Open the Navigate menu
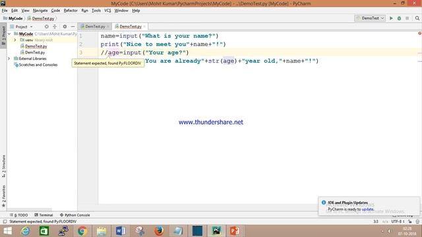Screen dimensions: 422x237 [40, 11]
